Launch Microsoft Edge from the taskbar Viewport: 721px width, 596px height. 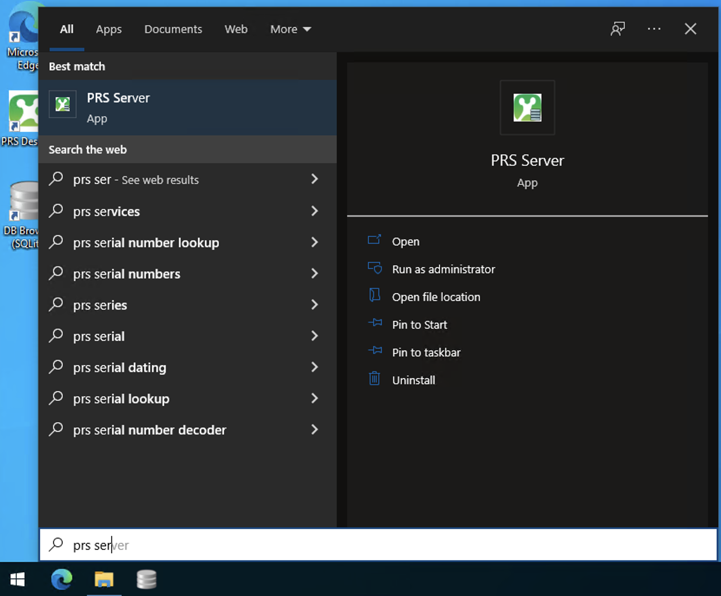[62, 579]
